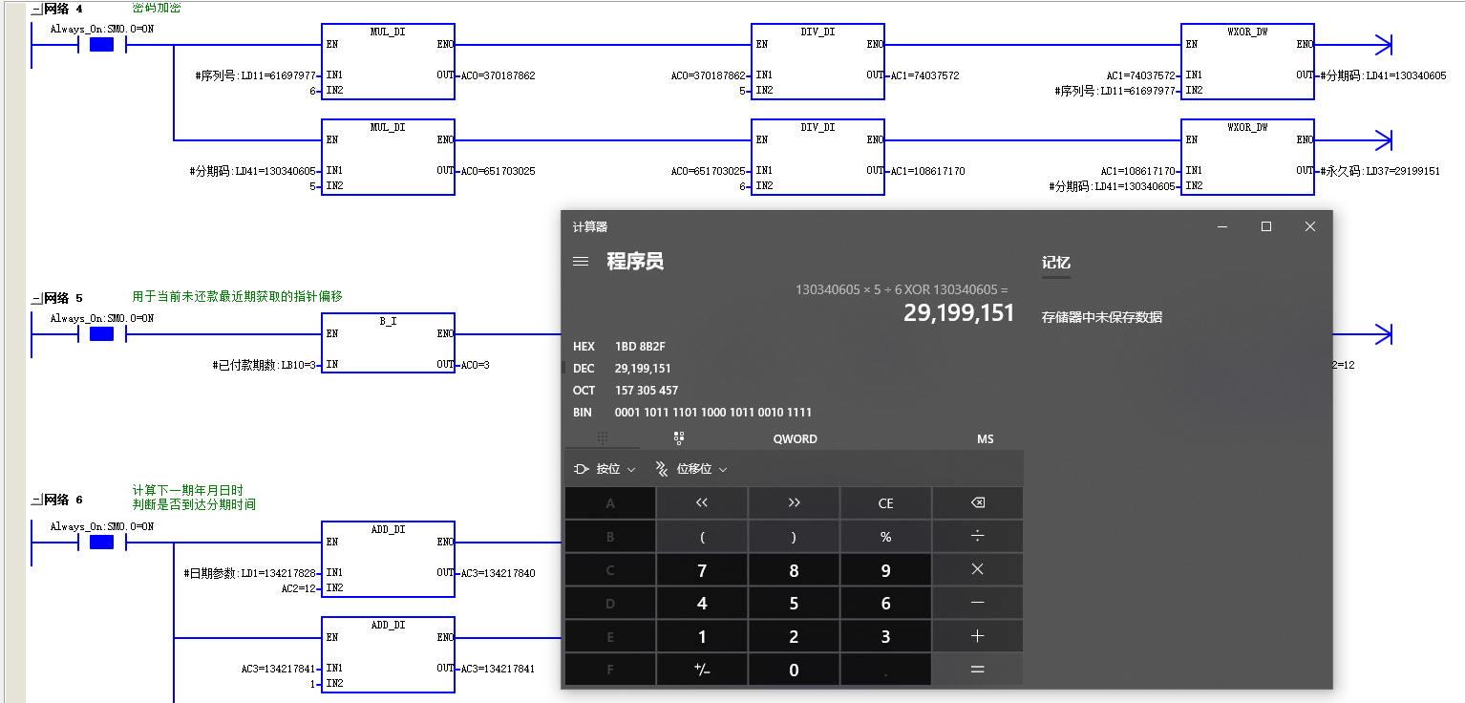1465x703 pixels.
Task: Select the MUL_DI block with input LD41
Action: pyautogui.click(x=388, y=157)
